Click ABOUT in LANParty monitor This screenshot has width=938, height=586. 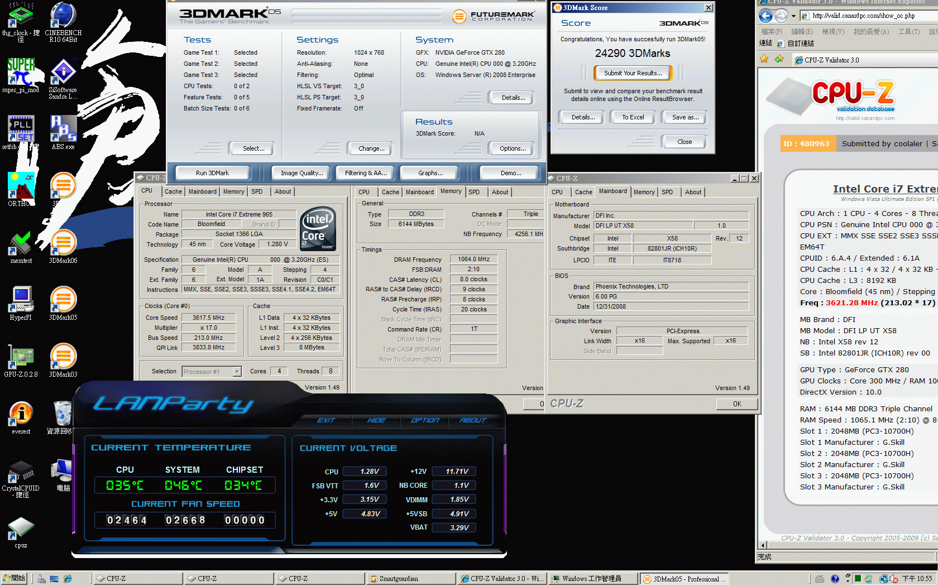click(x=473, y=420)
